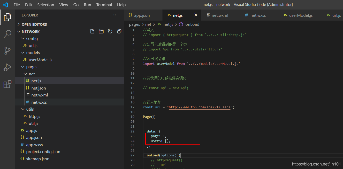
Task: Open the Go menu
Action: point(76,5)
